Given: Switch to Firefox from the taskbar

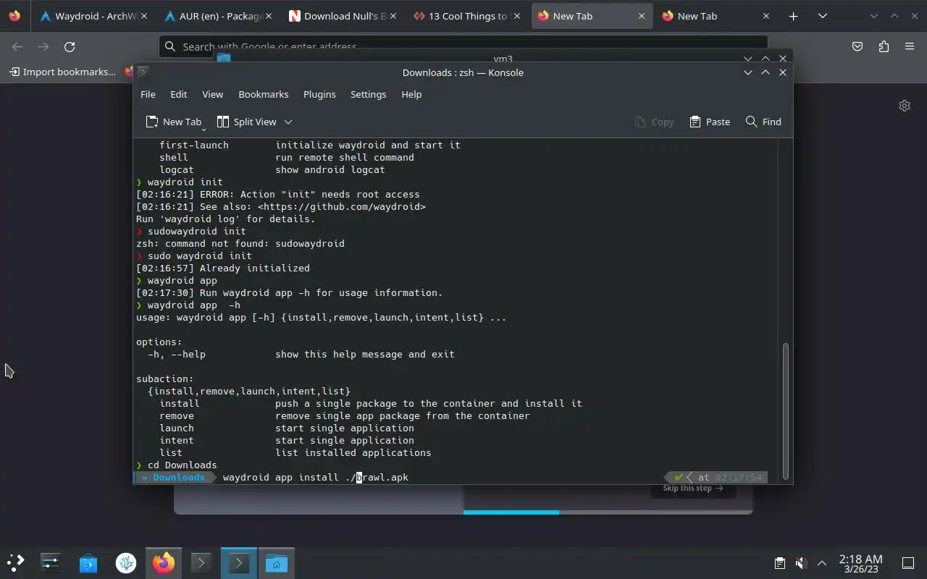Looking at the screenshot, I should [163, 562].
